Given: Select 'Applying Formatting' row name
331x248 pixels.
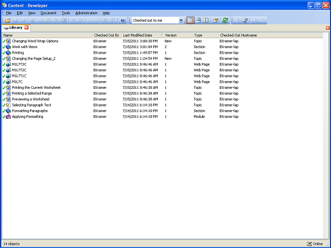Looking at the screenshot, I should click(27, 117).
